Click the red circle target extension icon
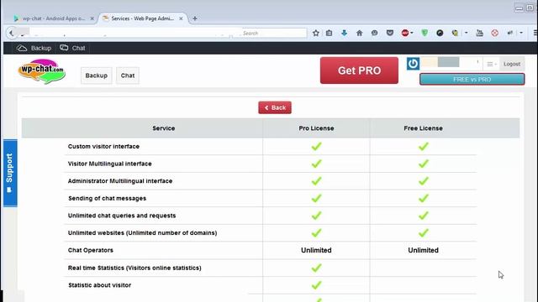 tap(494, 33)
